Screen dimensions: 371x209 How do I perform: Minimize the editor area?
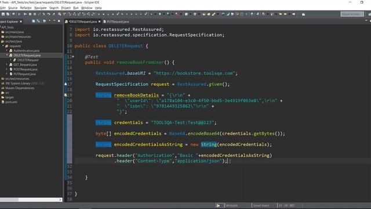[x=366, y=21]
